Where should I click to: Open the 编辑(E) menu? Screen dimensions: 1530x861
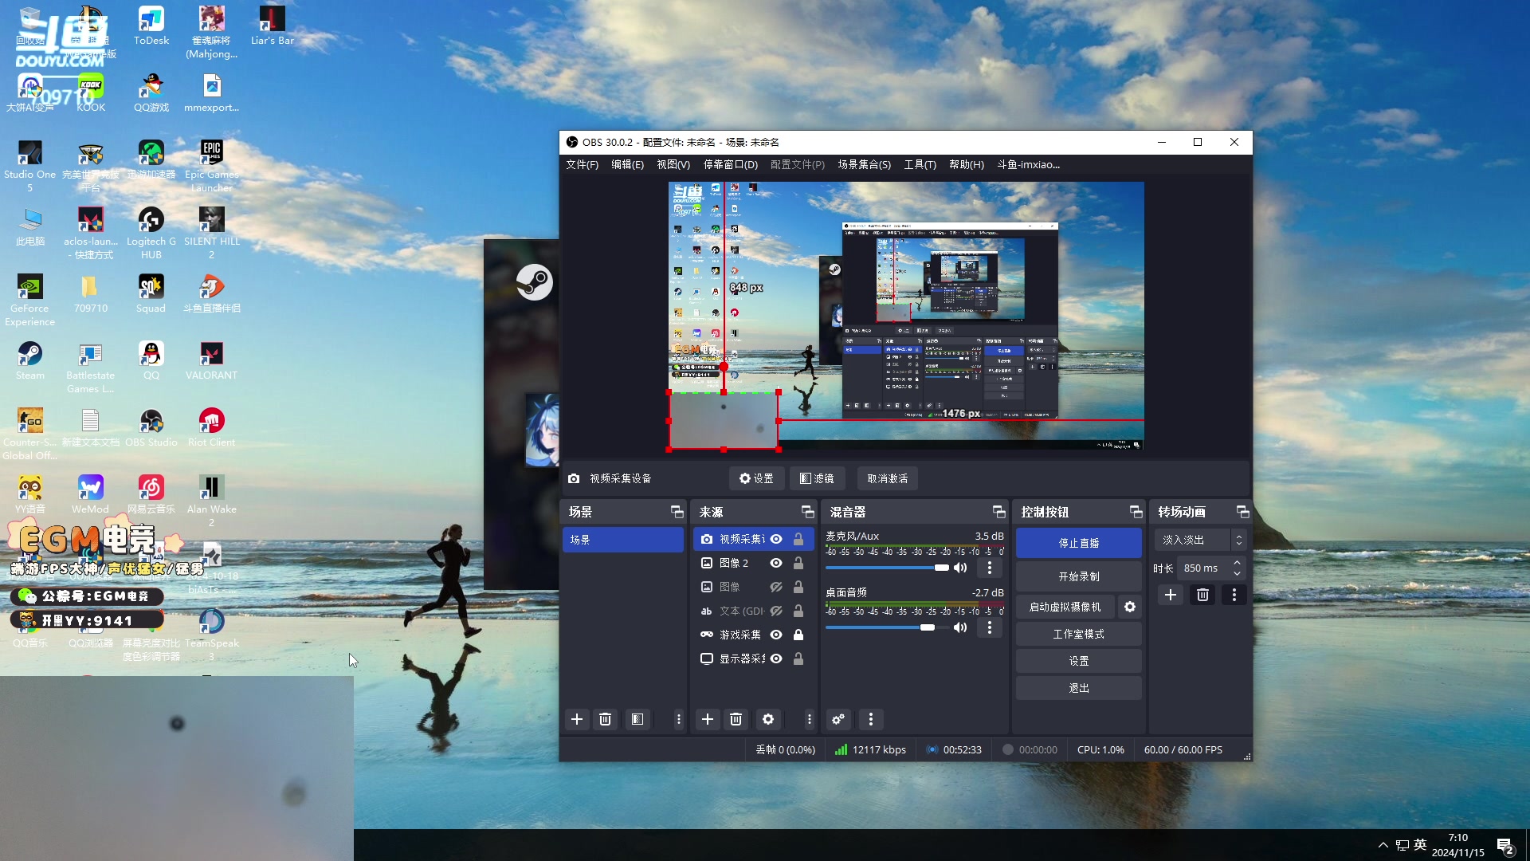pyautogui.click(x=627, y=164)
